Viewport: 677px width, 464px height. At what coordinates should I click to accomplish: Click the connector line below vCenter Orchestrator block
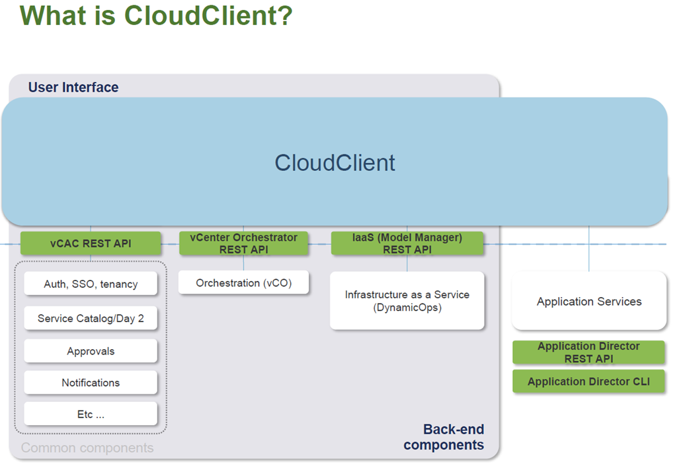click(x=243, y=263)
